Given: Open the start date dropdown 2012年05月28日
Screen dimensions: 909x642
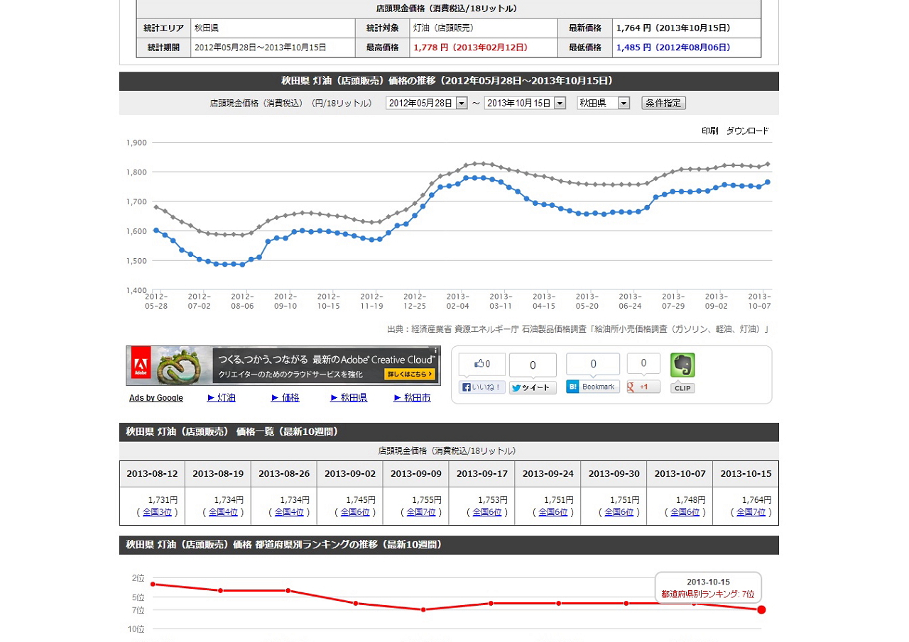Looking at the screenshot, I should (461, 104).
